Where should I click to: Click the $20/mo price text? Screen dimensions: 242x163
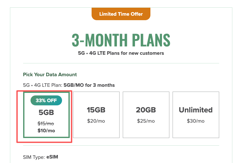click(96, 121)
